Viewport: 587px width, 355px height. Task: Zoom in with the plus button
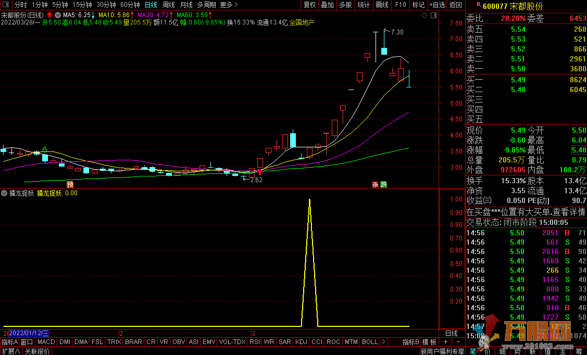(x=445, y=342)
